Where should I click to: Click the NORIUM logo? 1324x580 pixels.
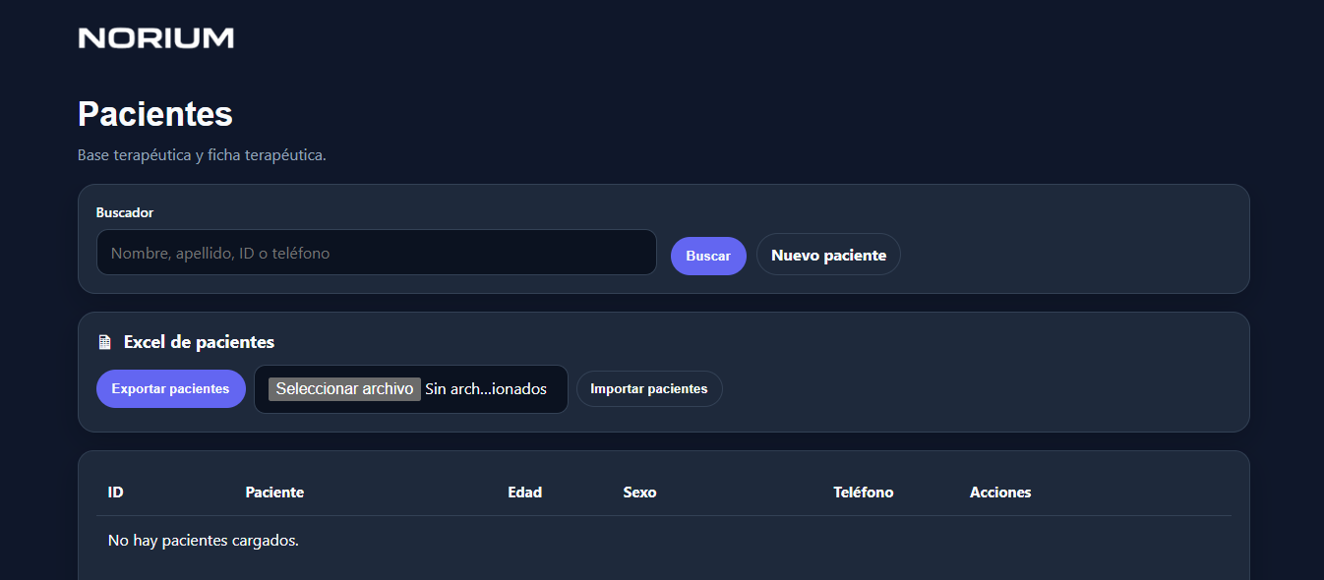pyautogui.click(x=155, y=38)
